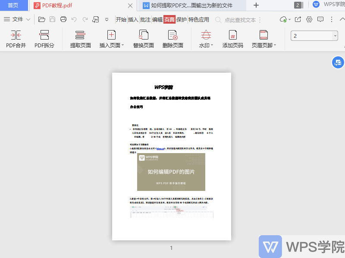Click the 页眉页脚 header footer icon
This screenshot has width=345, height=258.
pyautogui.click(x=263, y=35)
